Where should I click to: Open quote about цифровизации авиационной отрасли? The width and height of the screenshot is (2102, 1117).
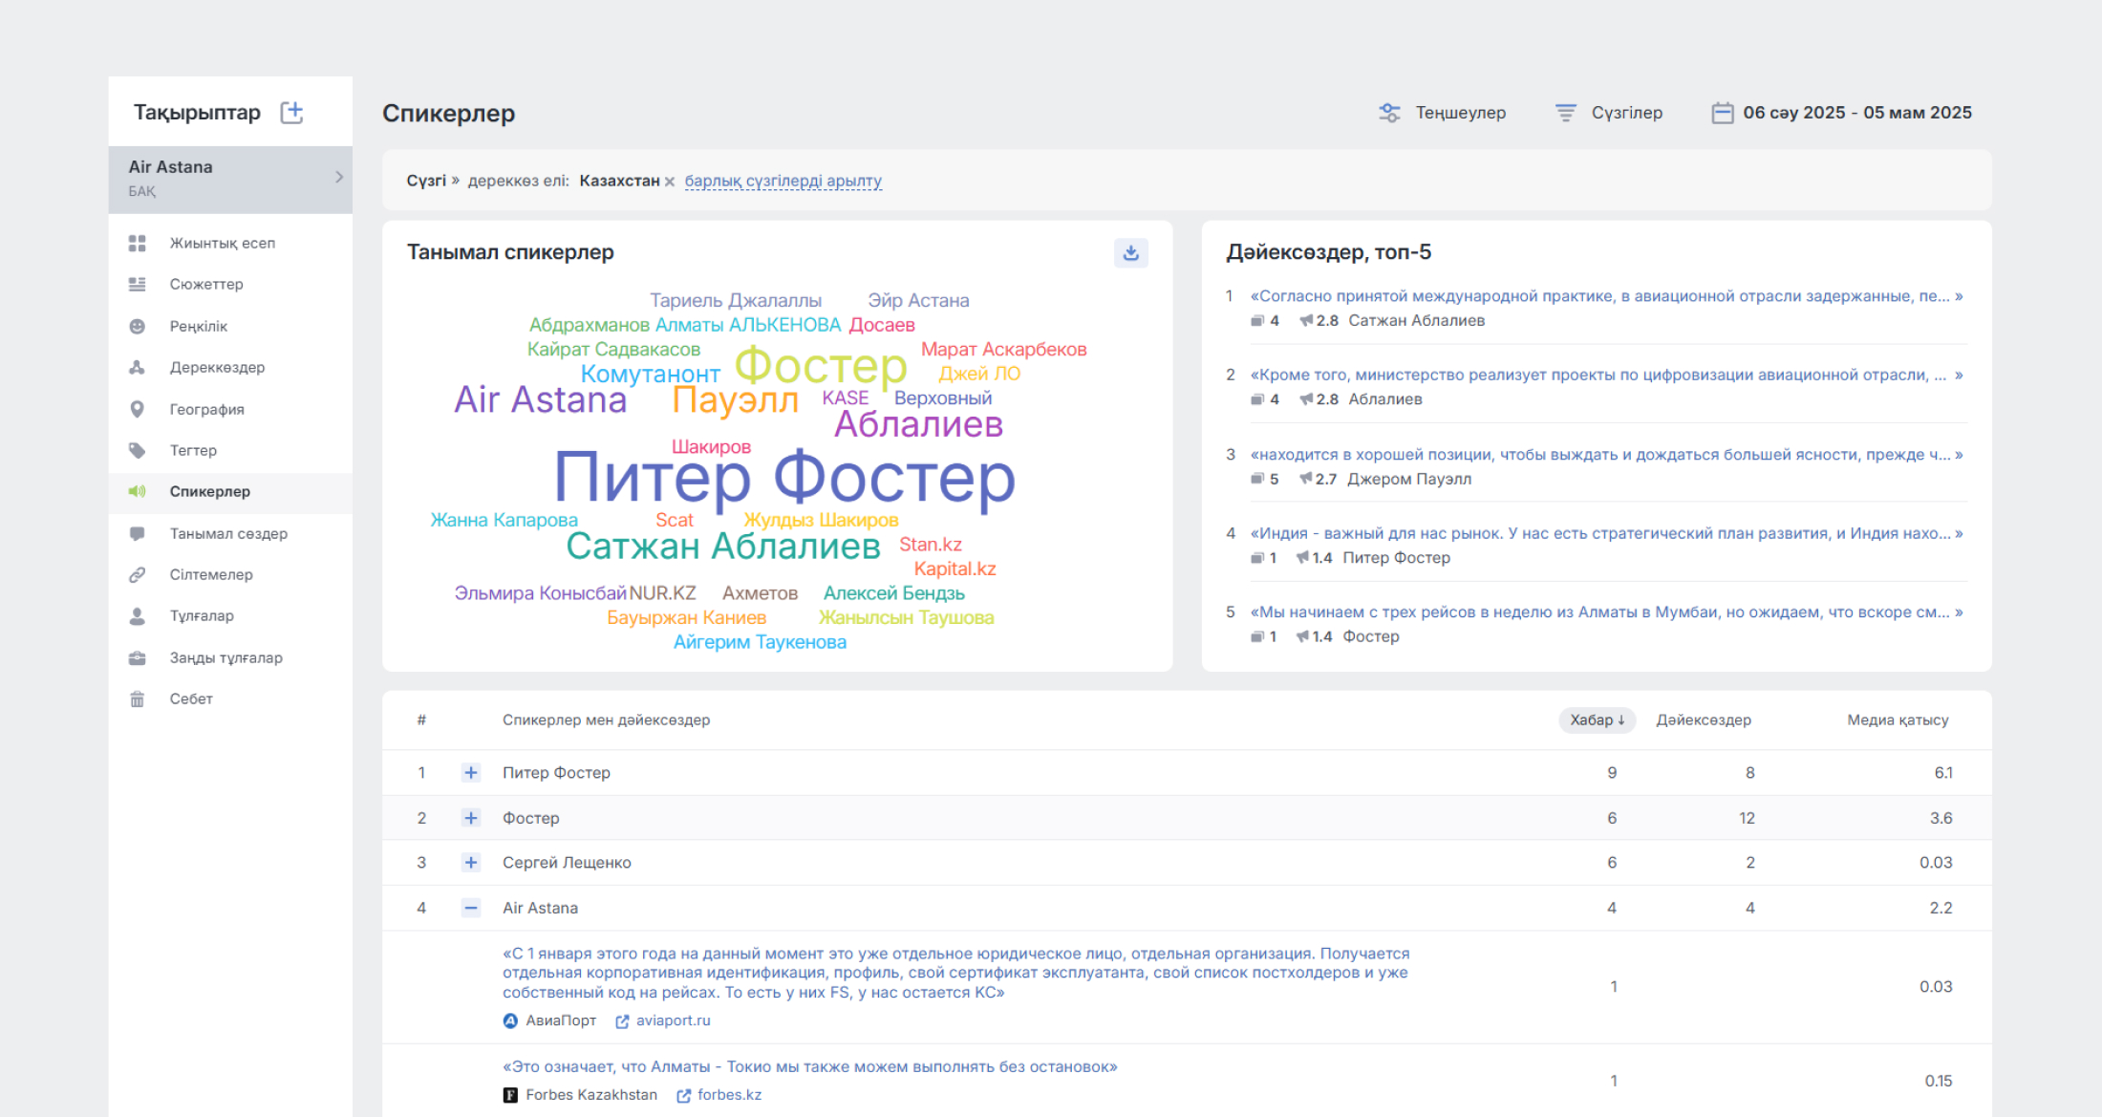click(1606, 376)
